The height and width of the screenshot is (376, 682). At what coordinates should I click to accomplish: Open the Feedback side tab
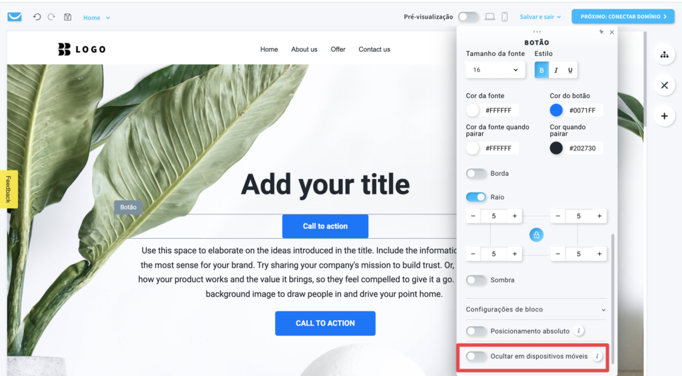(x=9, y=189)
